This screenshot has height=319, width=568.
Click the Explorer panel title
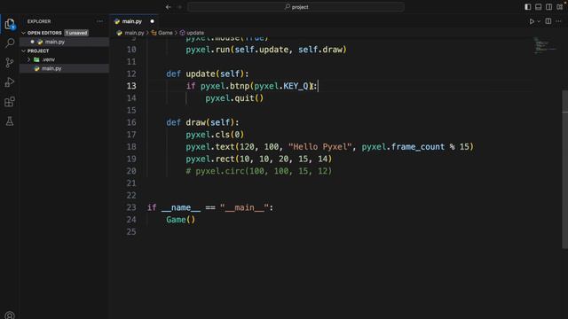coord(39,21)
